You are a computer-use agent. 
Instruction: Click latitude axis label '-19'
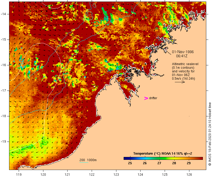point(3,142)
